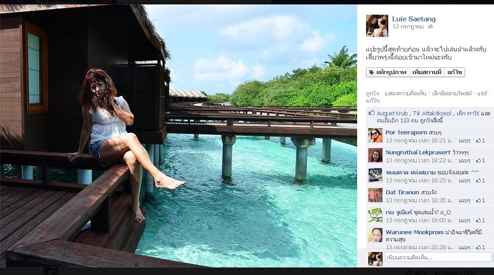Click the like count on Por Teeraporn's comment
Image resolution: width=494 pixels, height=275 pixels.
481,141
